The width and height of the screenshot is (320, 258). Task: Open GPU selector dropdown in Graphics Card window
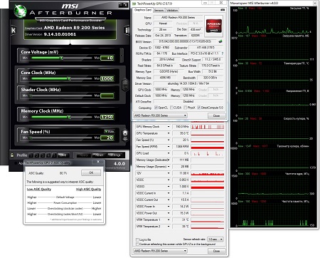(160, 115)
